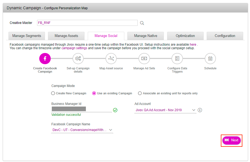The image size is (250, 162).
Task: Open the Configure Data Triggers step icon
Action: pos(177,58)
